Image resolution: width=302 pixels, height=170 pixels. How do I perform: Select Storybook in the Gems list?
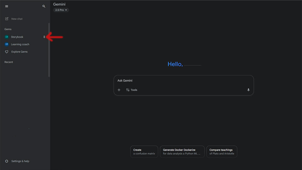point(17,37)
